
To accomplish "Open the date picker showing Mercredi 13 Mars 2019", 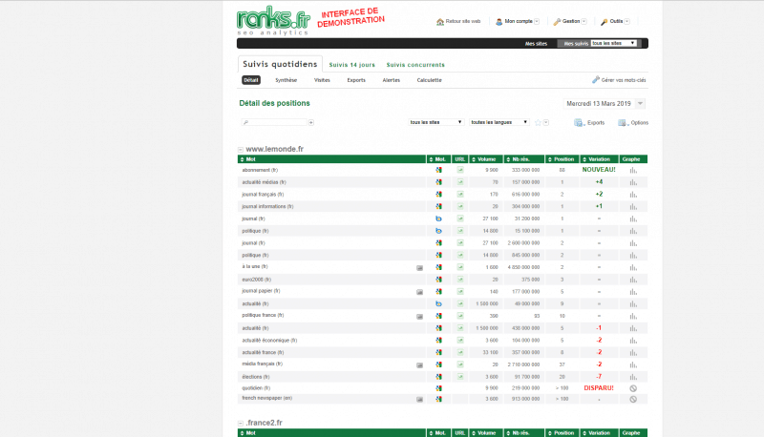I will pyautogui.click(x=605, y=103).
